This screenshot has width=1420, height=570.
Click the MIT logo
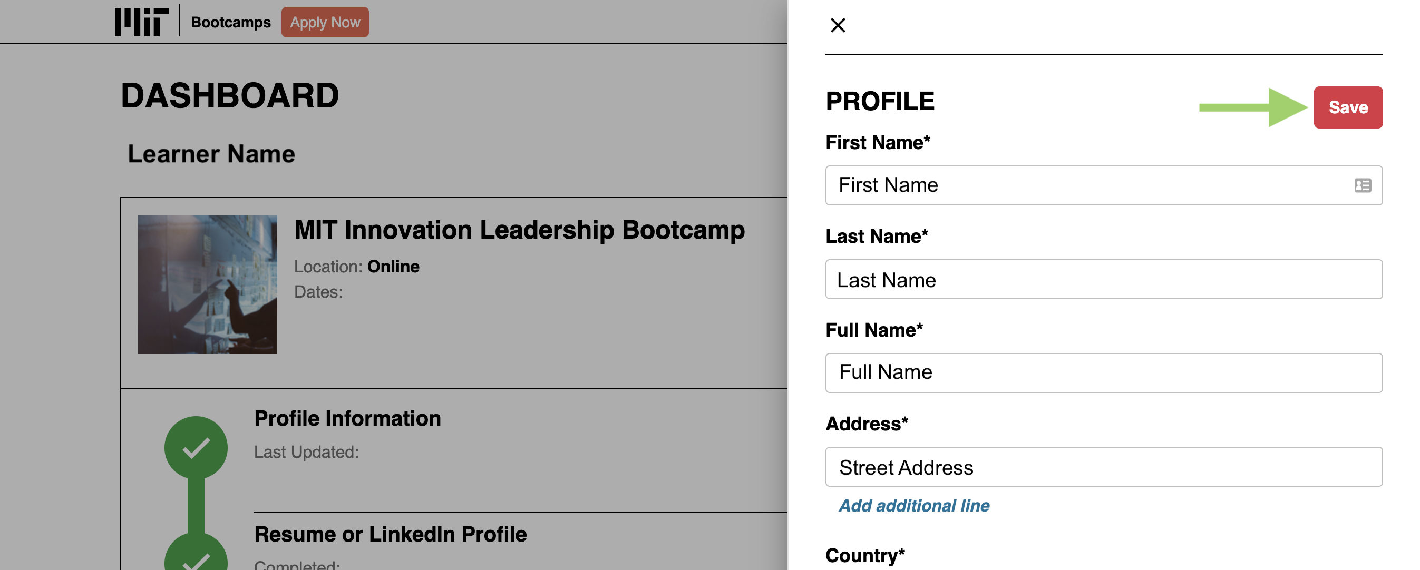click(141, 22)
